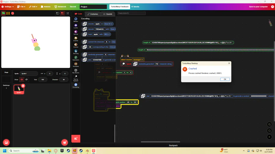Switch to large stage layout

point(62,13)
